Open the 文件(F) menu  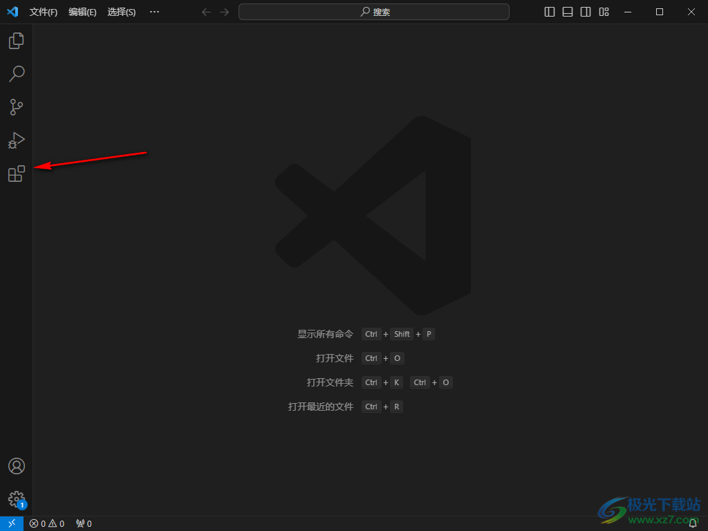[44, 12]
